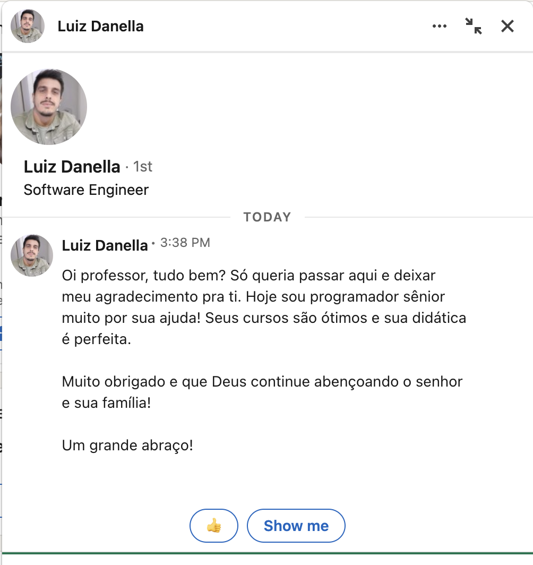Collapse the conversation with the inward-arrows icon
Screen dimensions: 533x565
pos(473,26)
